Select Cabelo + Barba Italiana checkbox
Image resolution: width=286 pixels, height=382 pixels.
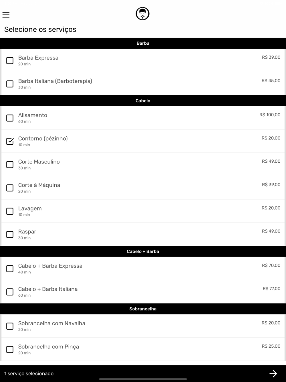(10, 292)
